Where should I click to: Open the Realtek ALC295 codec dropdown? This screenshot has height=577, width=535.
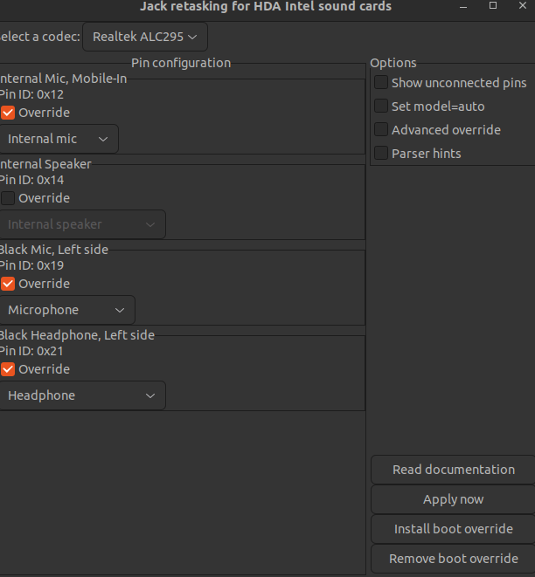pos(145,37)
